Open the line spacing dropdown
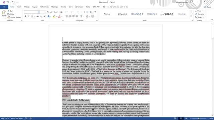214x120 pixels. click(81, 16)
